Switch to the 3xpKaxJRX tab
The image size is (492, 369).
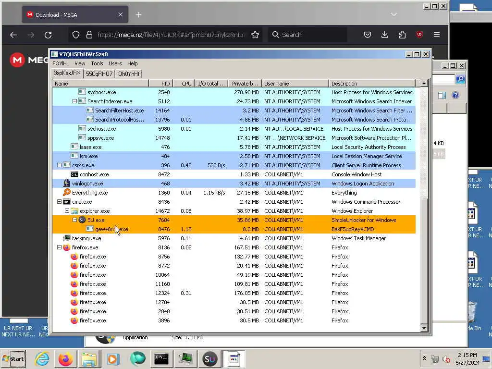coord(67,73)
